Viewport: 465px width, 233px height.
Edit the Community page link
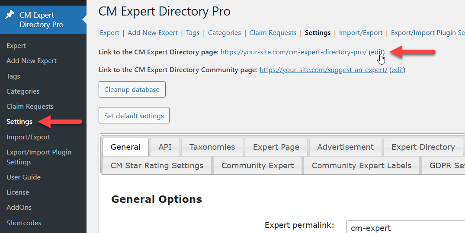point(398,70)
